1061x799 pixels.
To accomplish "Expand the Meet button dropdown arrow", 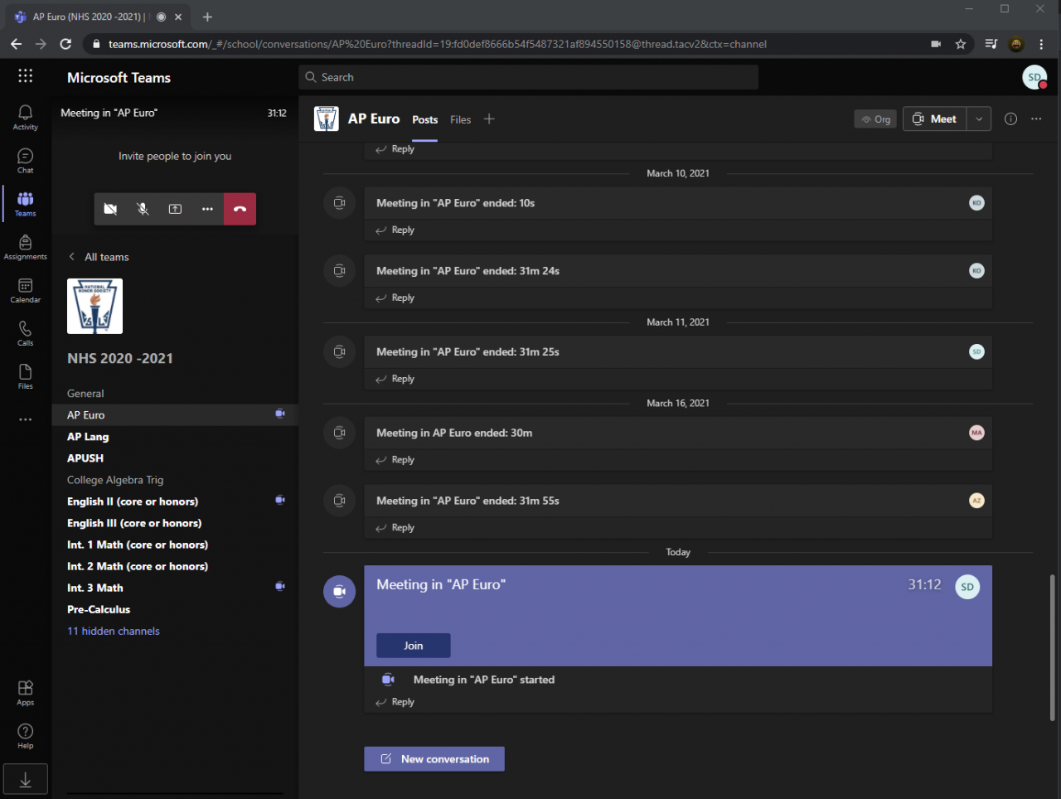I will point(979,119).
